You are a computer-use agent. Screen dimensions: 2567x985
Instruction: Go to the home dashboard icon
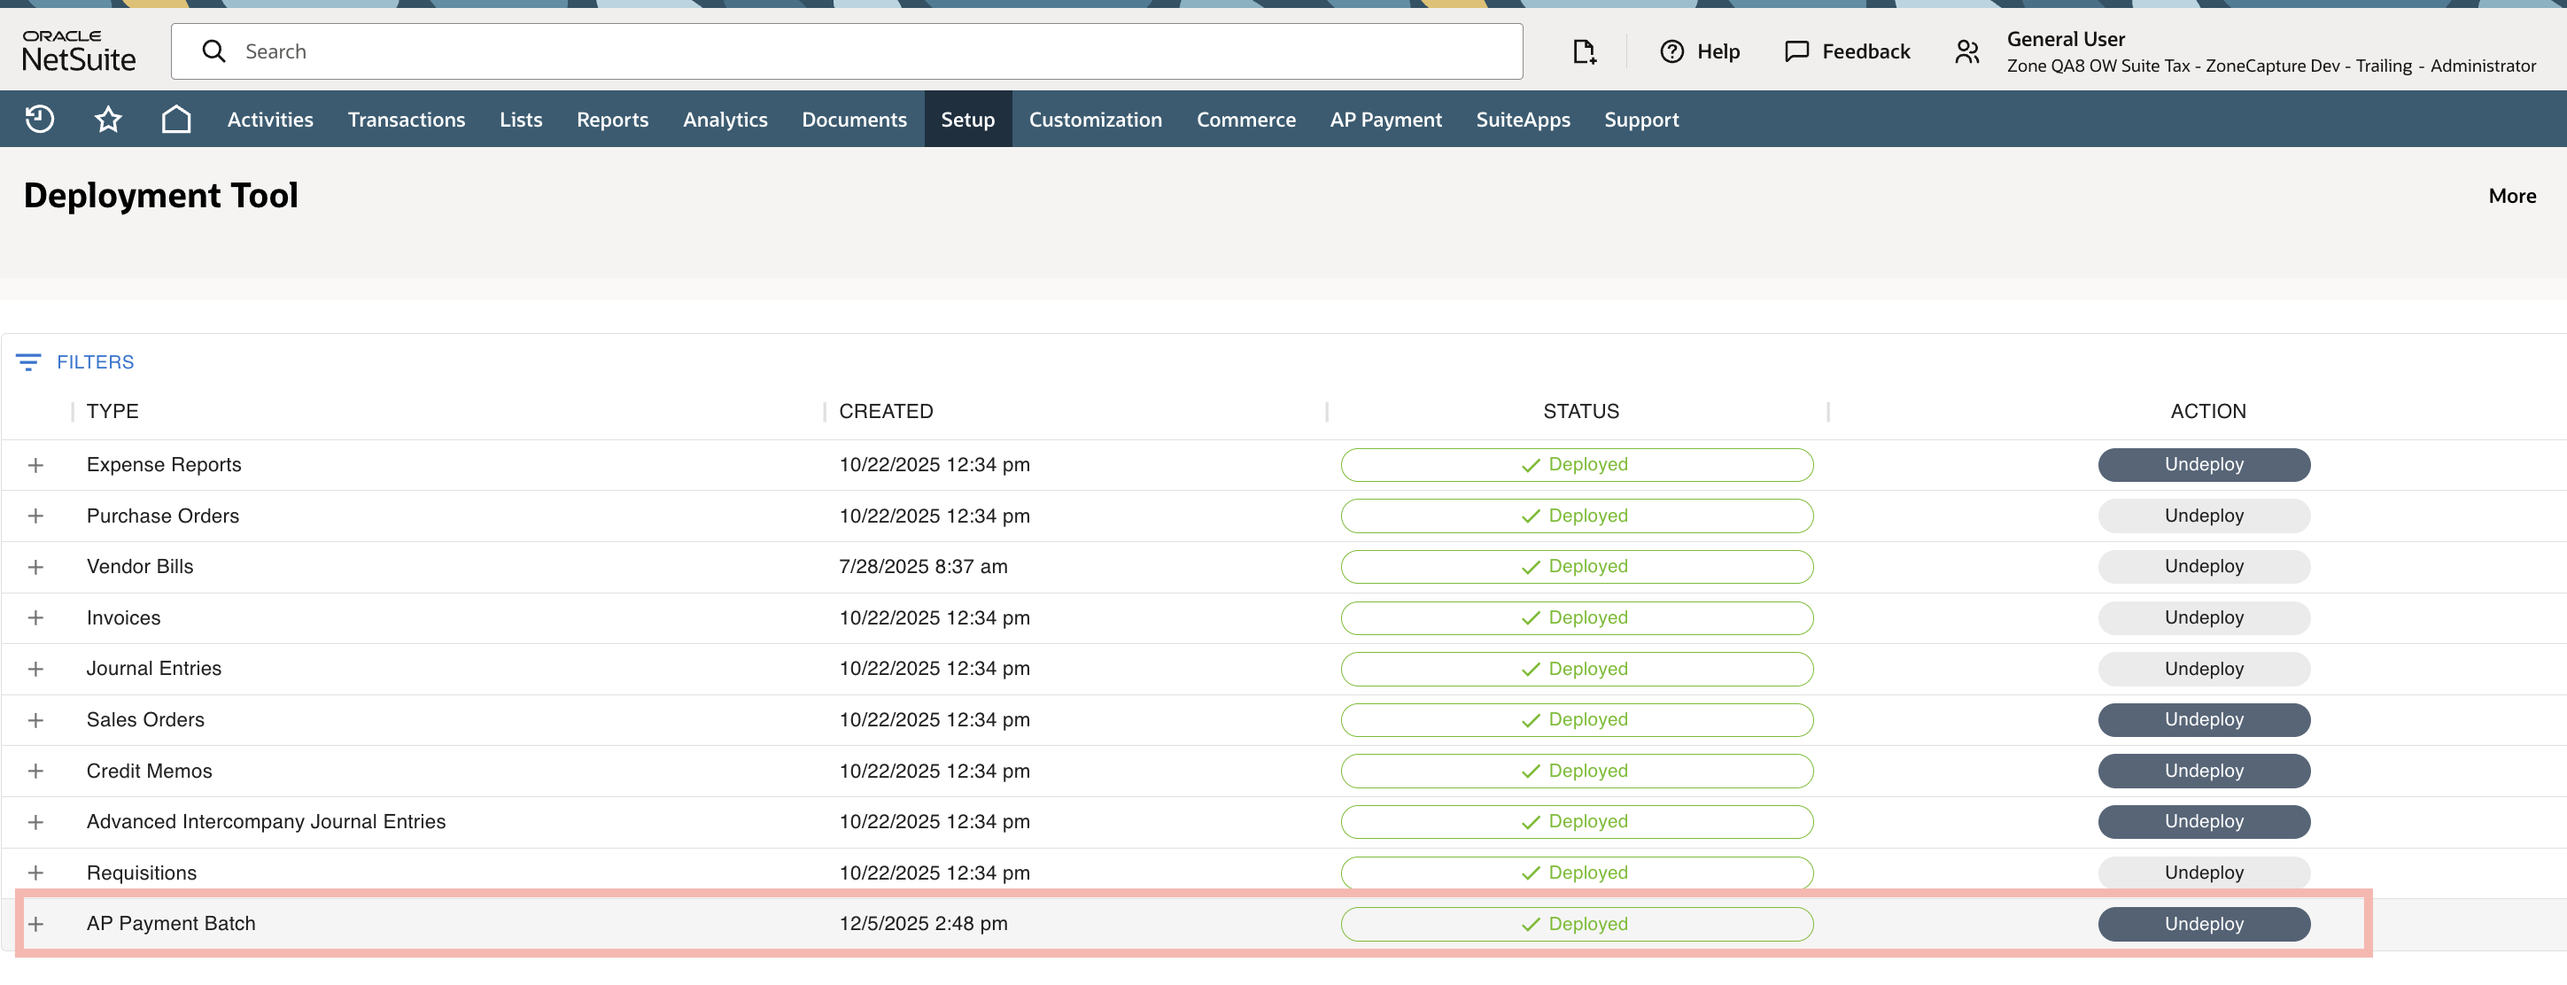[x=176, y=120]
